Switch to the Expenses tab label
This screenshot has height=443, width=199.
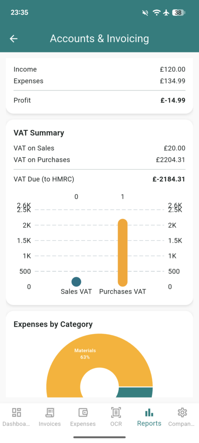click(x=83, y=424)
